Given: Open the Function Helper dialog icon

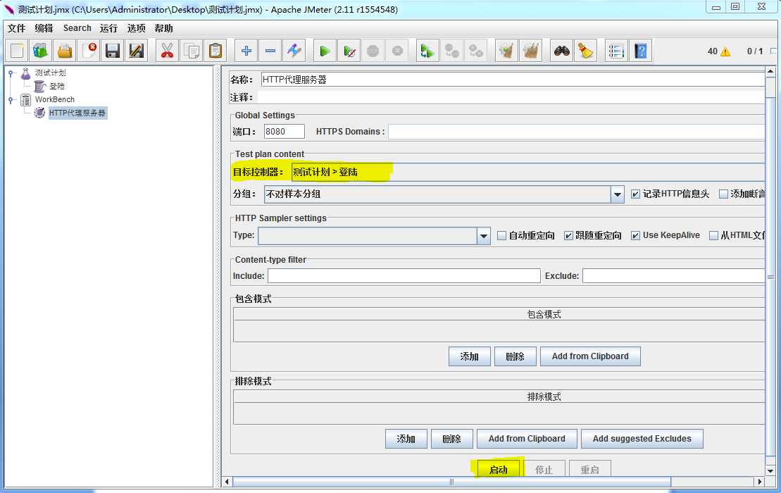Looking at the screenshot, I should [x=616, y=51].
